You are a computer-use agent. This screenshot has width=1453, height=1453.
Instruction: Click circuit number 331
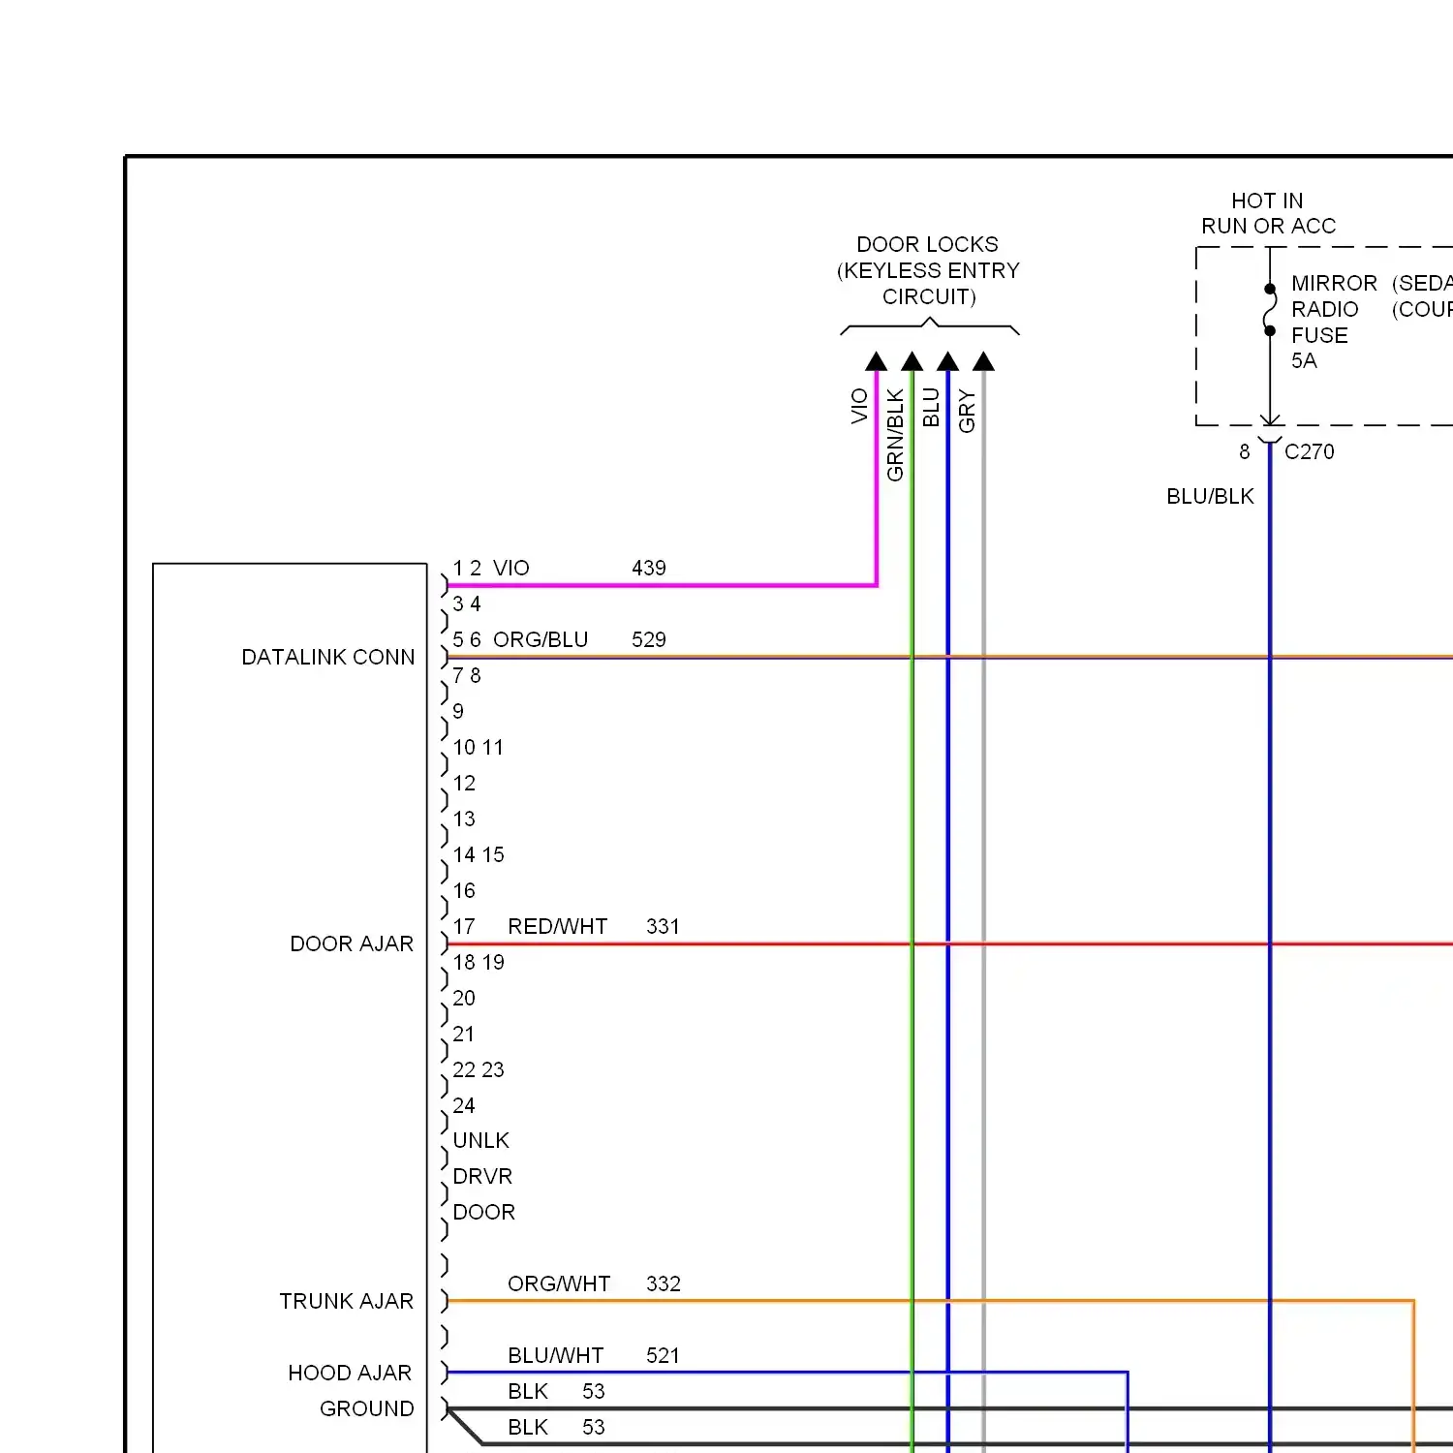point(664,926)
